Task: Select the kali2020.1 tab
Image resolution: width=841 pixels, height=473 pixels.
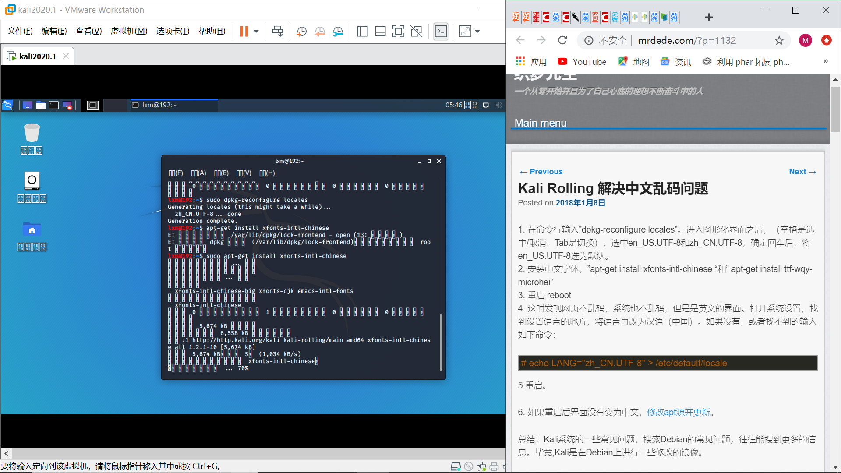Action: click(x=37, y=56)
